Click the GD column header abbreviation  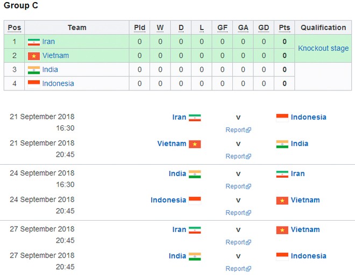coord(264,27)
